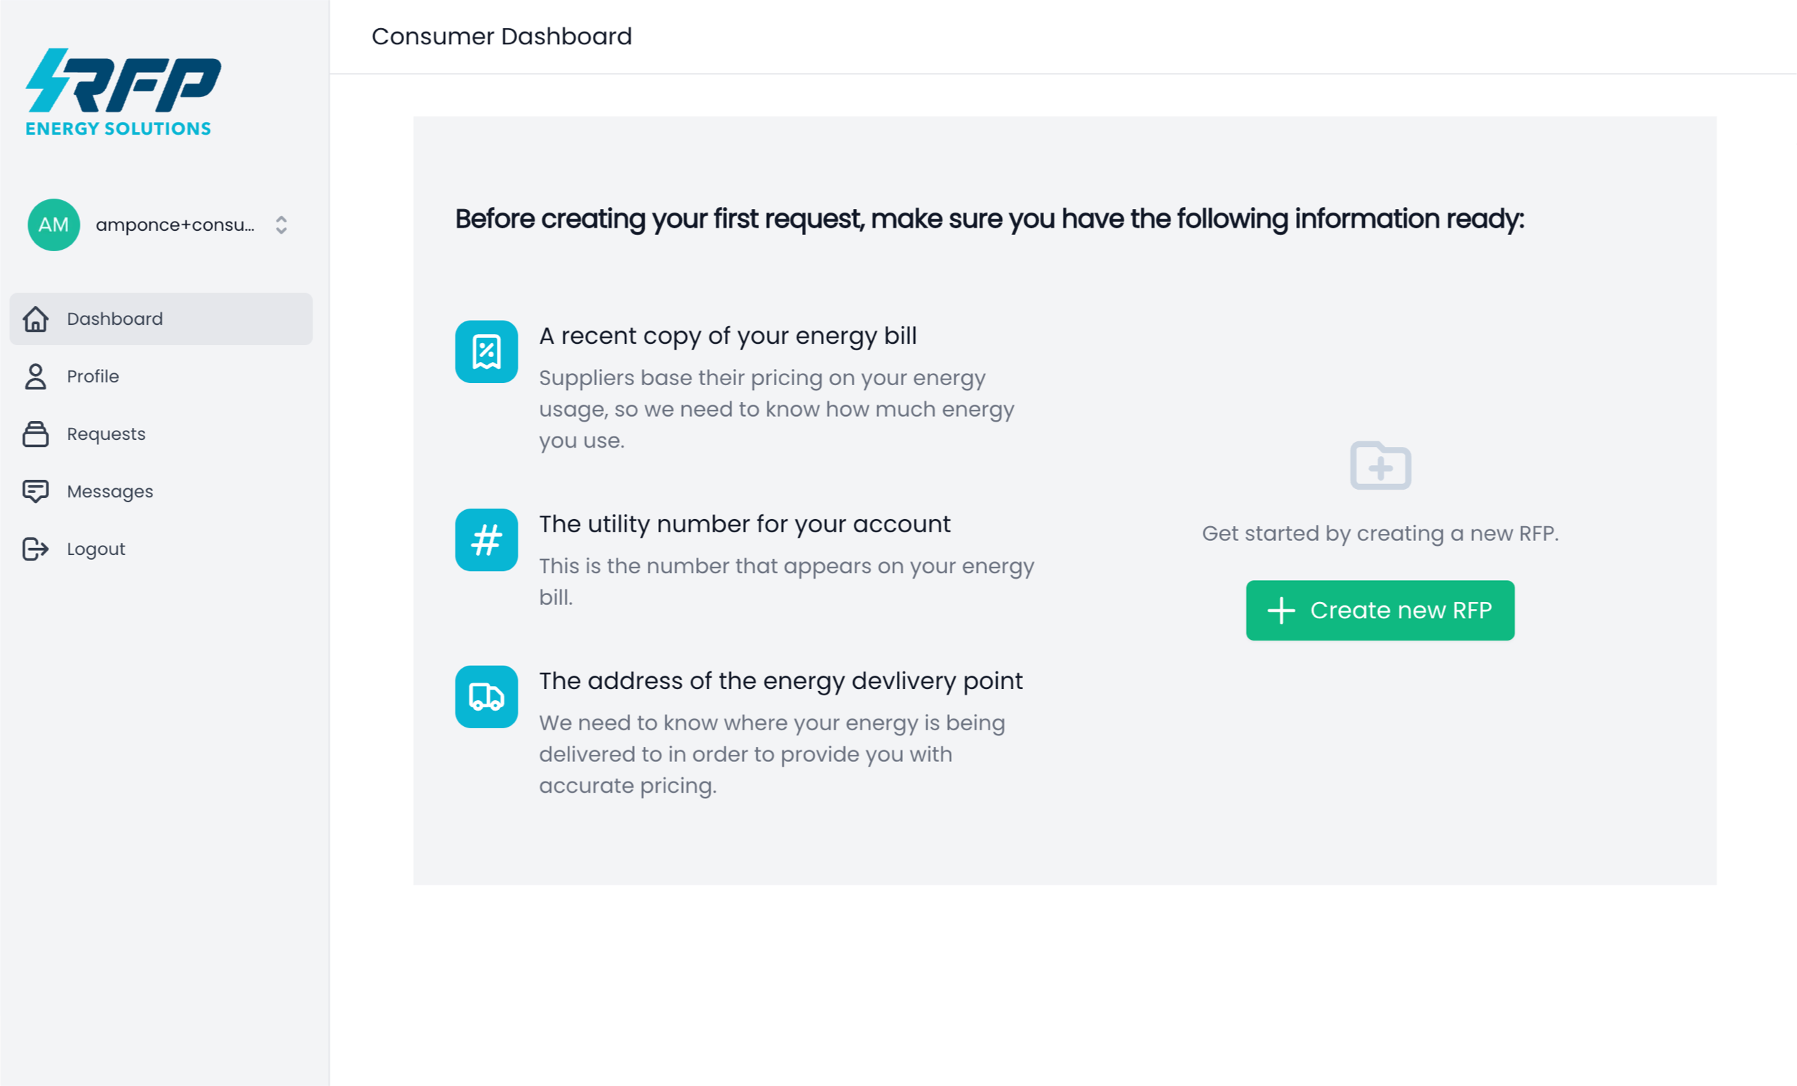Click the Requests briefcase icon
1797x1086 pixels.
tap(36, 434)
